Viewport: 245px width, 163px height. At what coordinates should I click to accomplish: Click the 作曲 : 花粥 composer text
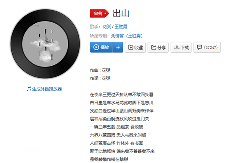[x=100, y=70]
